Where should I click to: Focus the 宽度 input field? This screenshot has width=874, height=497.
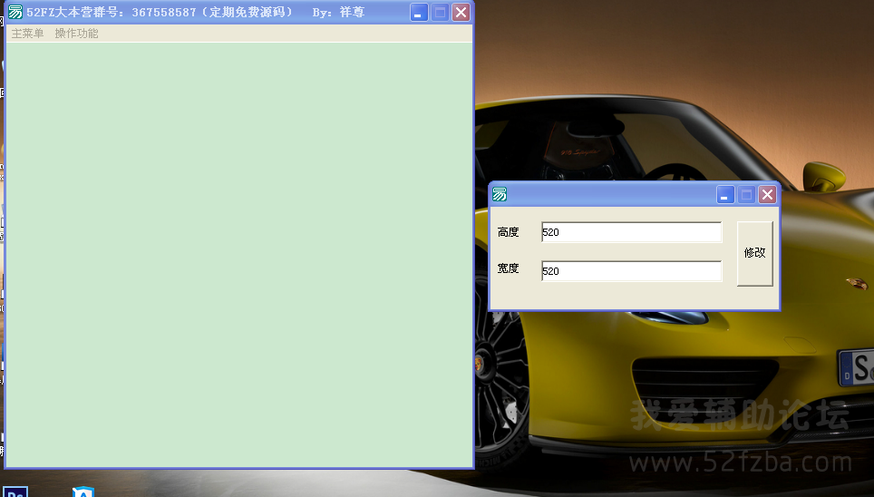click(631, 271)
